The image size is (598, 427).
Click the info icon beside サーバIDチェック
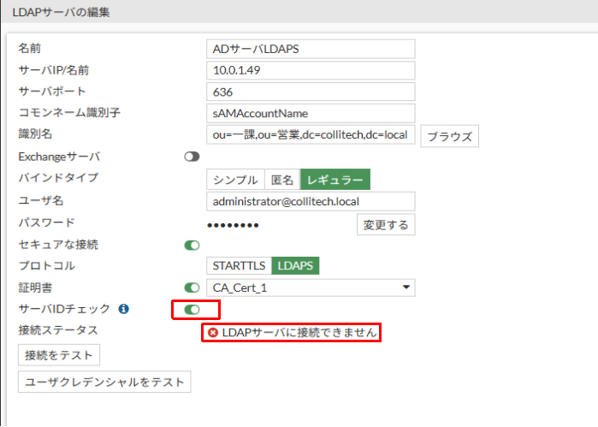coord(123,309)
